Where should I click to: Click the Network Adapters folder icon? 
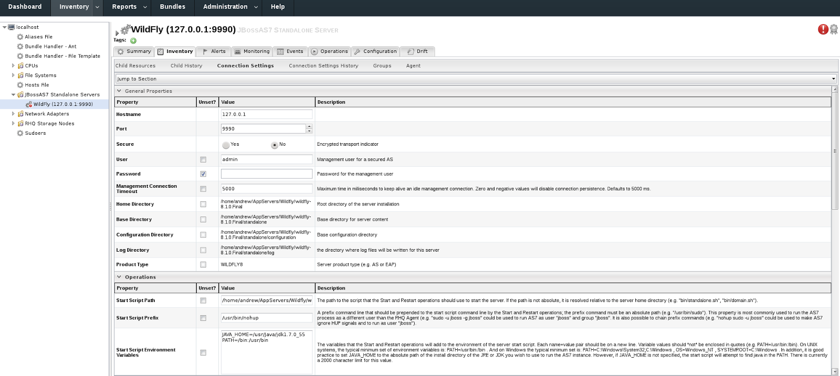(x=20, y=113)
